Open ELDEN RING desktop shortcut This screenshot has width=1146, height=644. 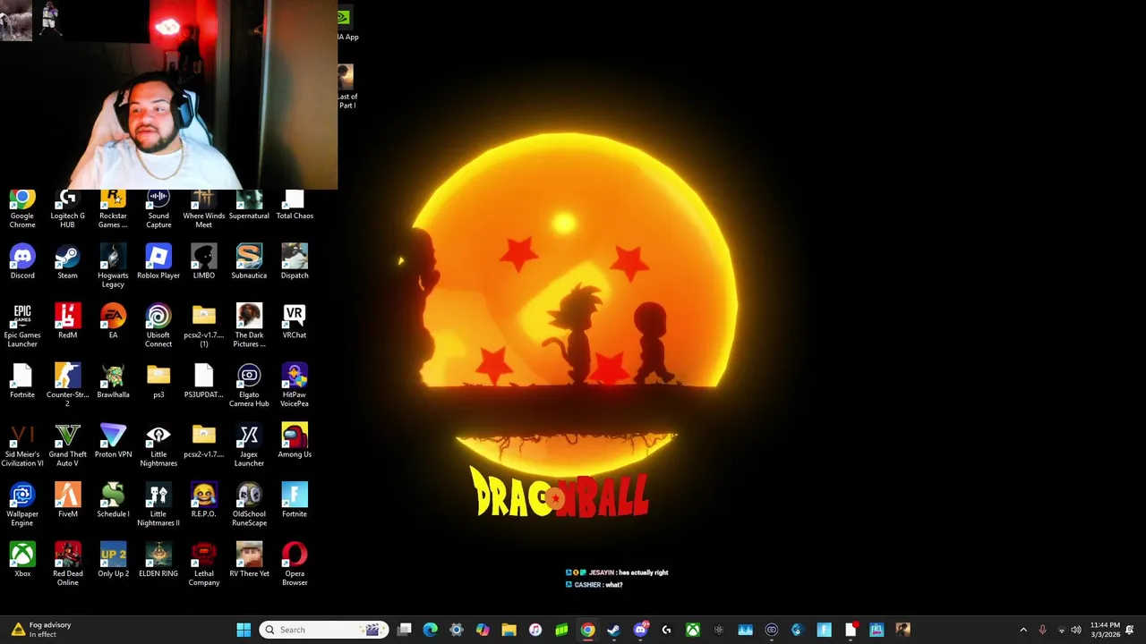pyautogui.click(x=158, y=561)
